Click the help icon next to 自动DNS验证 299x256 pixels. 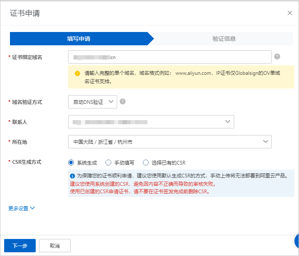(123, 101)
